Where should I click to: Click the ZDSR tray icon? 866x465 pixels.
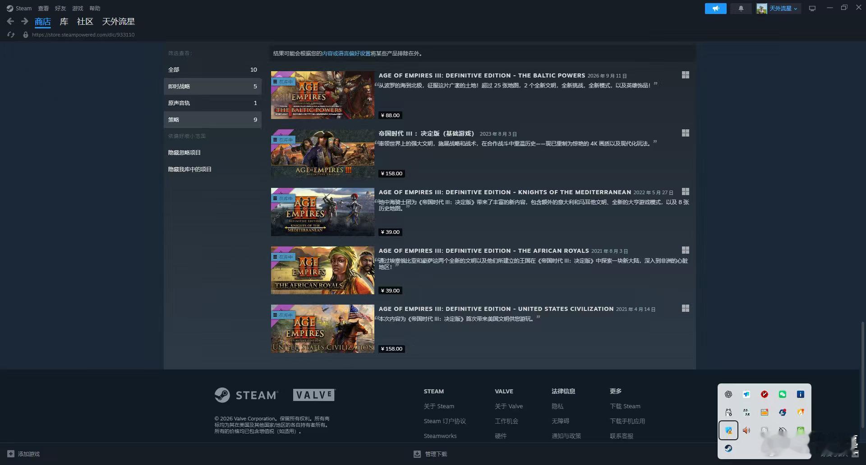(746, 412)
